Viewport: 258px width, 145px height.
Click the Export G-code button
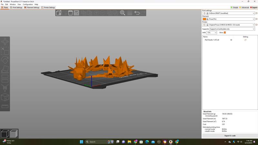230,136
